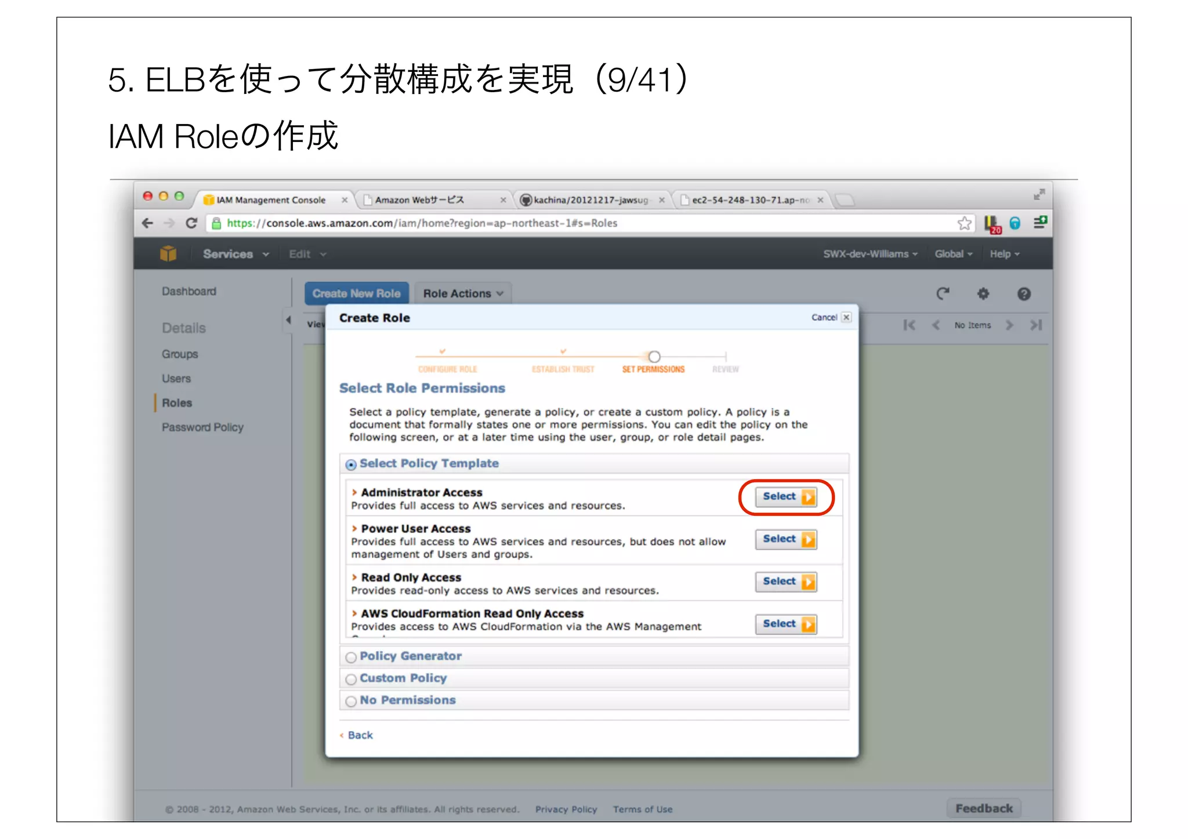The width and height of the screenshot is (1188, 839).
Task: Click the browser forward arrow
Action: [169, 223]
